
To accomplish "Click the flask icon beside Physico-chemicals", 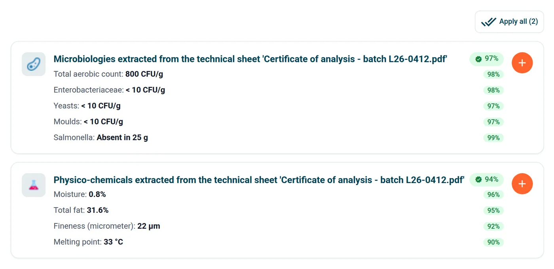I will point(34,185).
